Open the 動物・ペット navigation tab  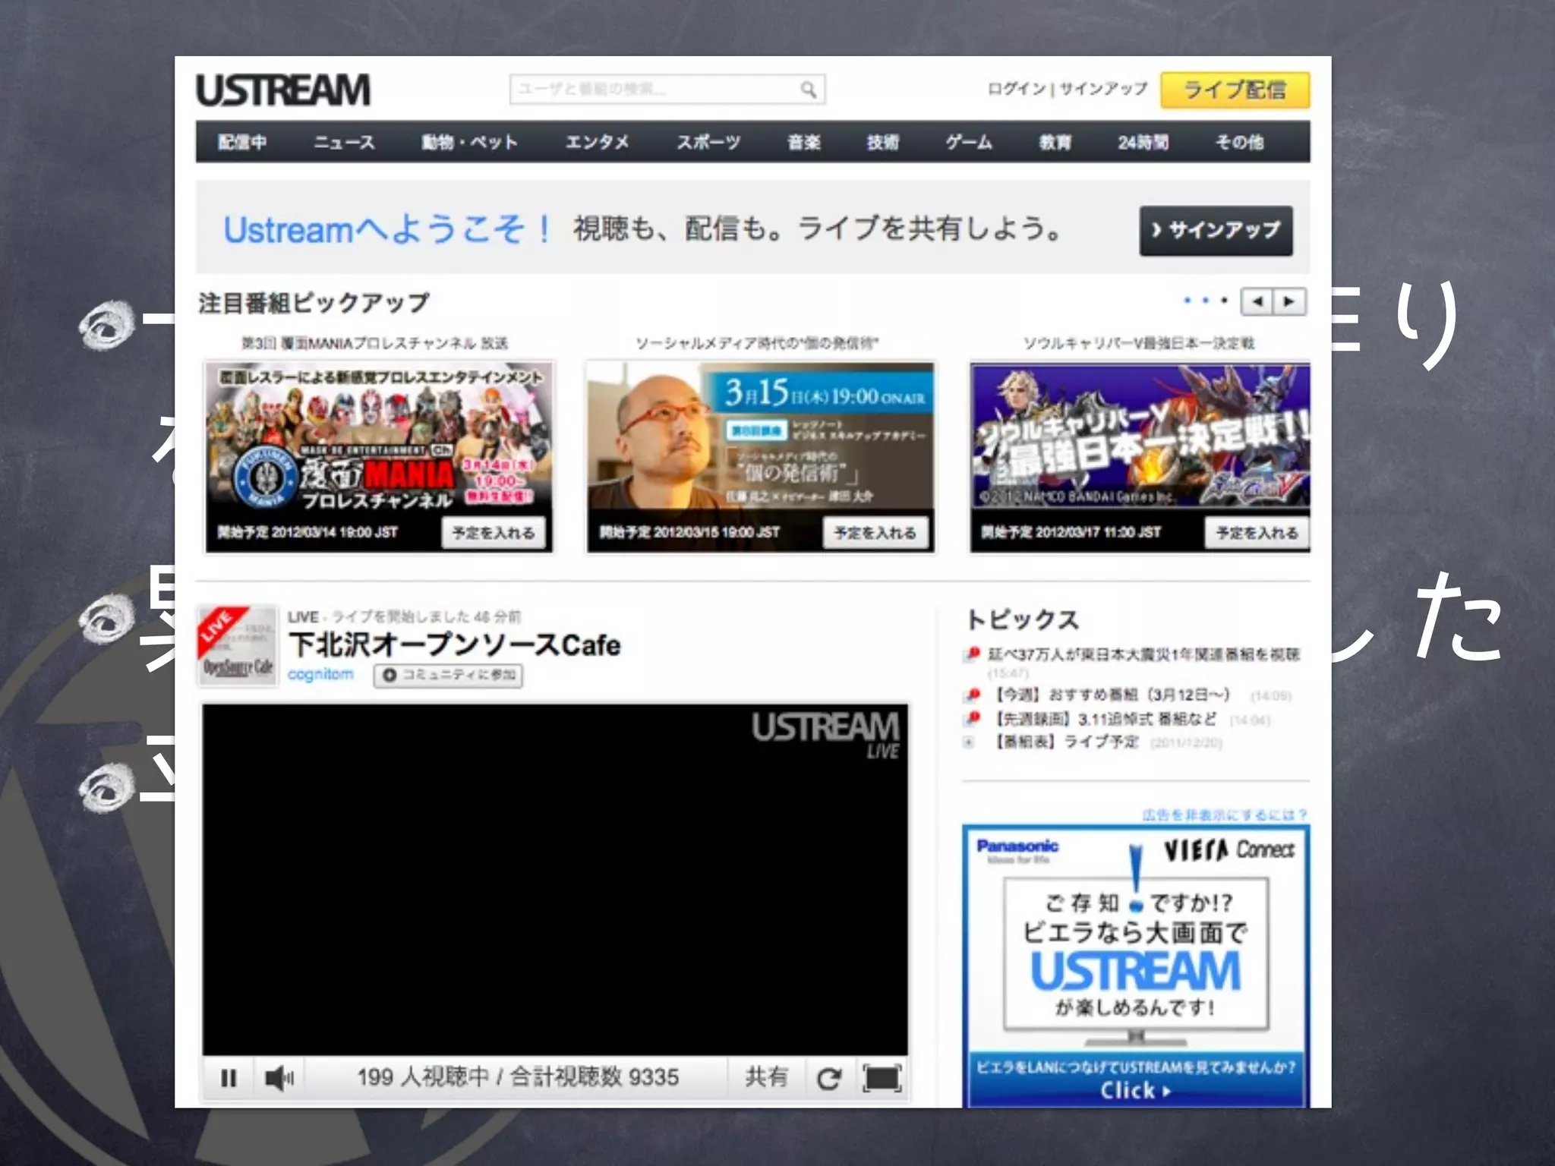(x=469, y=142)
